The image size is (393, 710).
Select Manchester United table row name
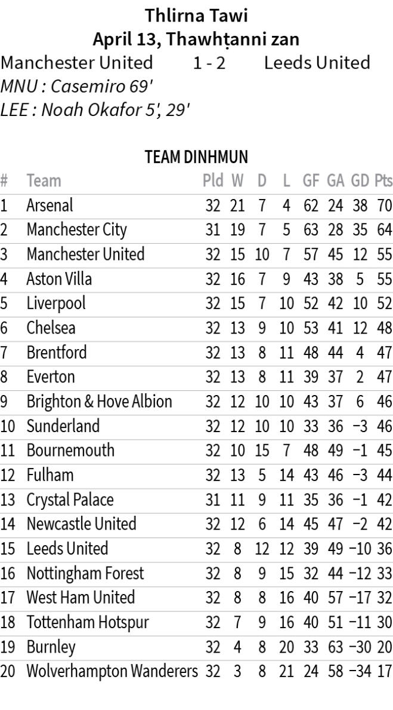[85, 255]
